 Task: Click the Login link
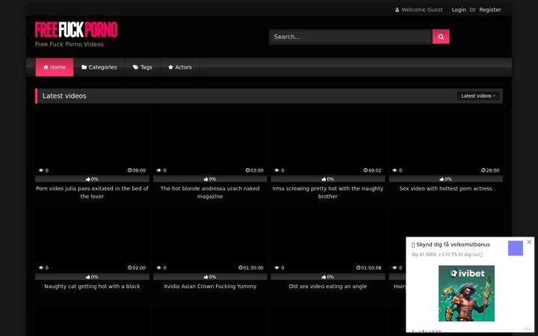[459, 10]
